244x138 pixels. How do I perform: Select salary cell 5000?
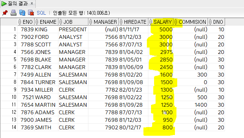pyautogui.click(x=161, y=29)
